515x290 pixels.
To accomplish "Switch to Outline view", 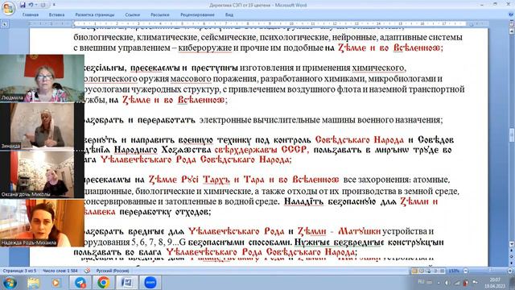I will tap(435, 271).
